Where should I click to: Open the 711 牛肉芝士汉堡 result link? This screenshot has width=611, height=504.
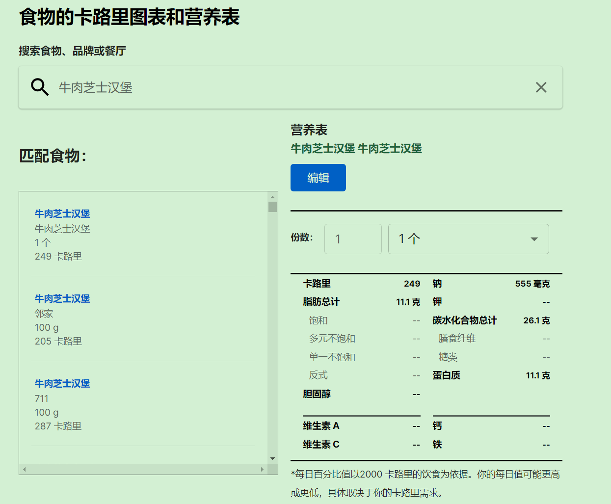point(62,383)
